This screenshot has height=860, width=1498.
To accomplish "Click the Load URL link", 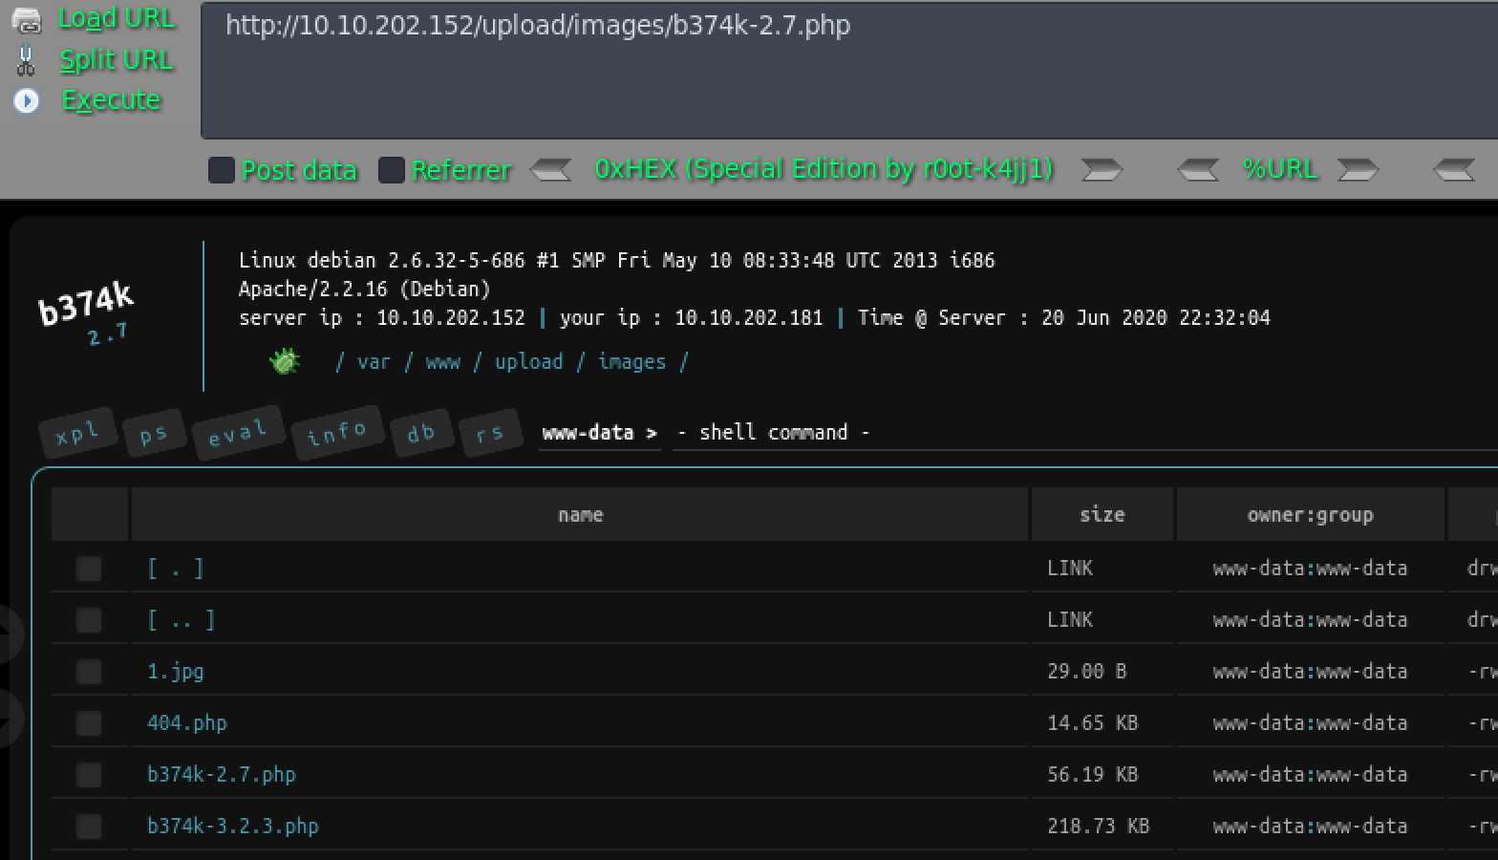I will (x=117, y=19).
